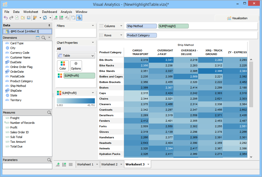Image resolution: width=262 pixels, height=177 pixels.
Task: Click the Options button in Chart Properties
Action: [76, 66]
